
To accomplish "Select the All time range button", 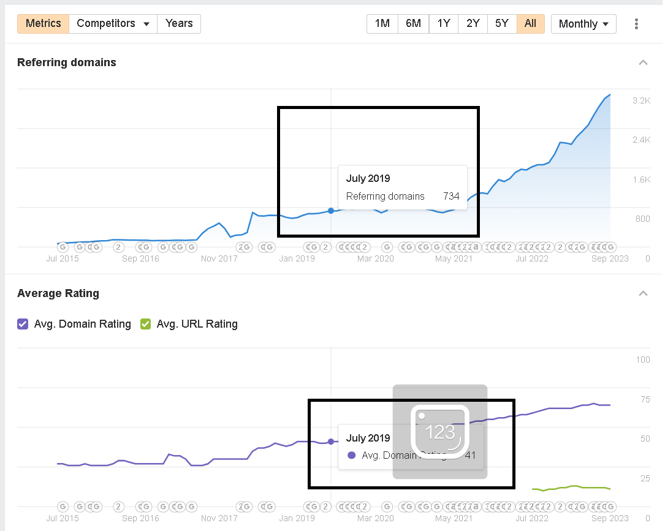I will 530,23.
